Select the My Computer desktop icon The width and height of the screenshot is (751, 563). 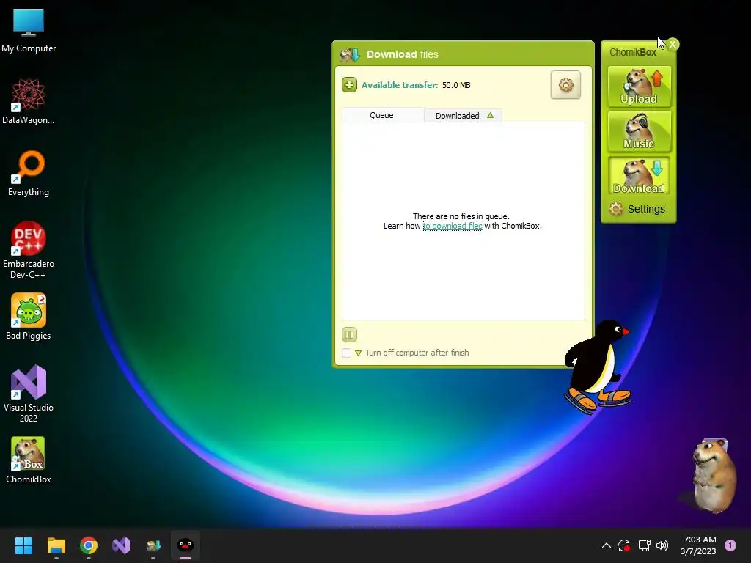pos(29,31)
